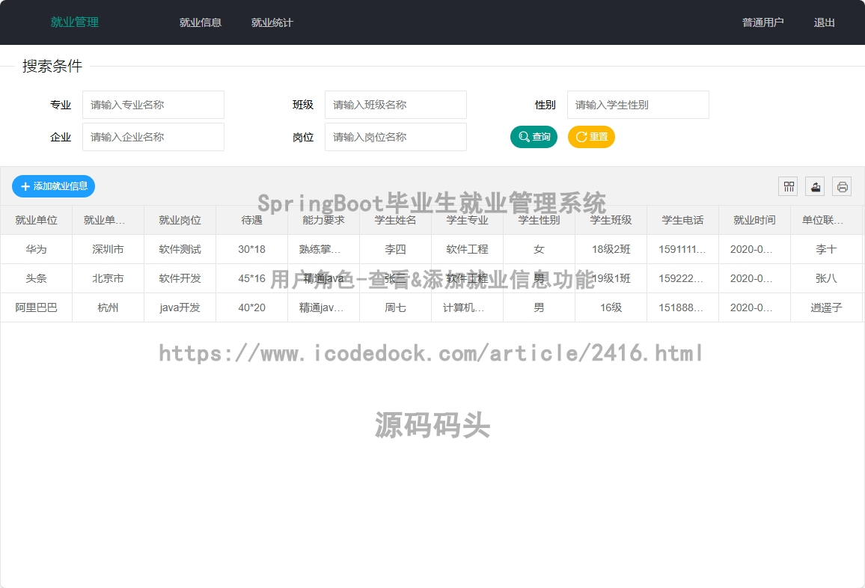This screenshot has width=865, height=588.
Task: Select the 软件开发 position cell
Action: (180, 278)
